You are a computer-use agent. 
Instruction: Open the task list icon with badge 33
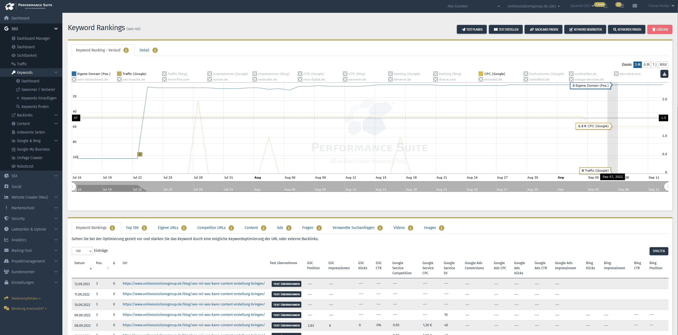[x=622, y=6]
